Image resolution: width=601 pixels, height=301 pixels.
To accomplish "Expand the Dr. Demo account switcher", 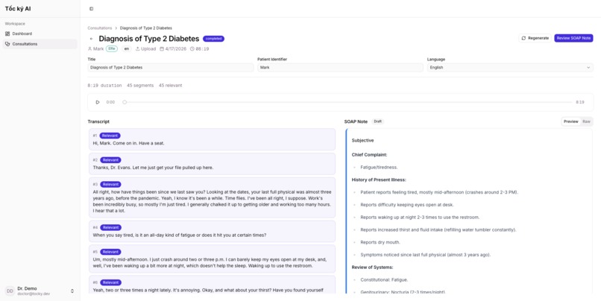I will pyautogui.click(x=72, y=291).
